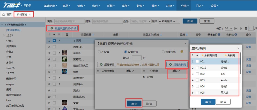Select 未分类商品 in category tree

pyautogui.click(x=13, y=30)
